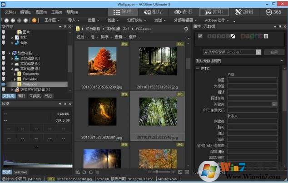Image resolution: width=288 pixels, height=183 pixels.
Task: Switch to Develop (冲印) mode
Action: click(x=214, y=12)
